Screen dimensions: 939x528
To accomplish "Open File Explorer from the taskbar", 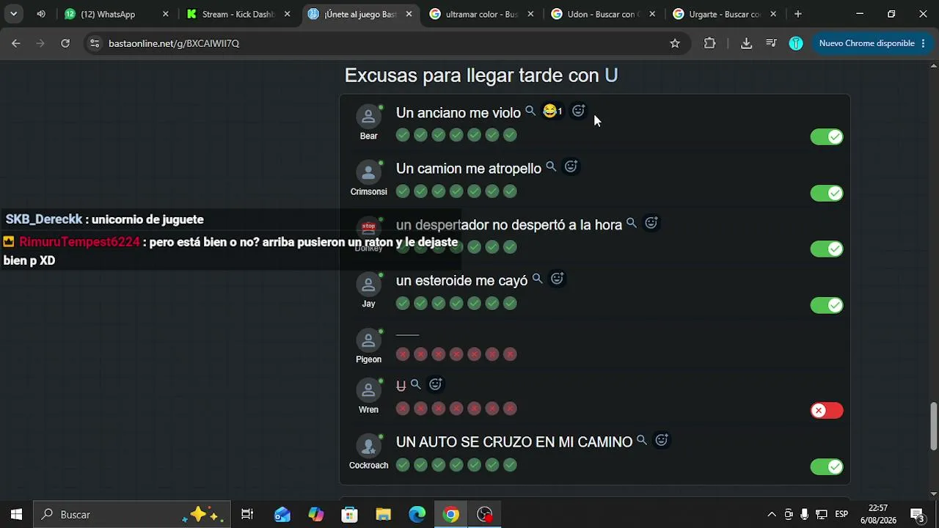I will [383, 515].
